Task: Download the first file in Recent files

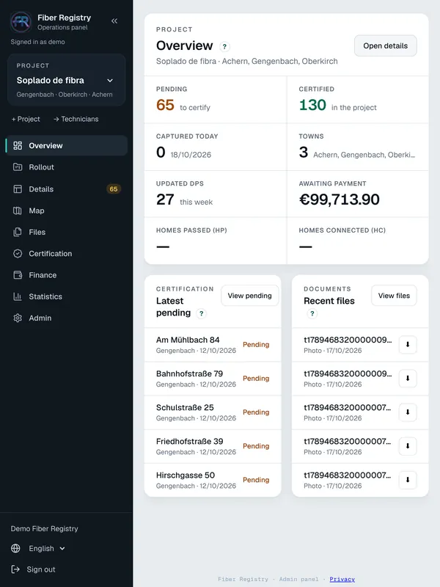Action: click(x=408, y=344)
